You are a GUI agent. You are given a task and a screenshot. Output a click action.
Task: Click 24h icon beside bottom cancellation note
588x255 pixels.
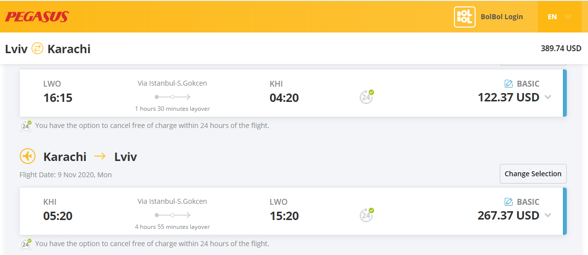point(26,244)
